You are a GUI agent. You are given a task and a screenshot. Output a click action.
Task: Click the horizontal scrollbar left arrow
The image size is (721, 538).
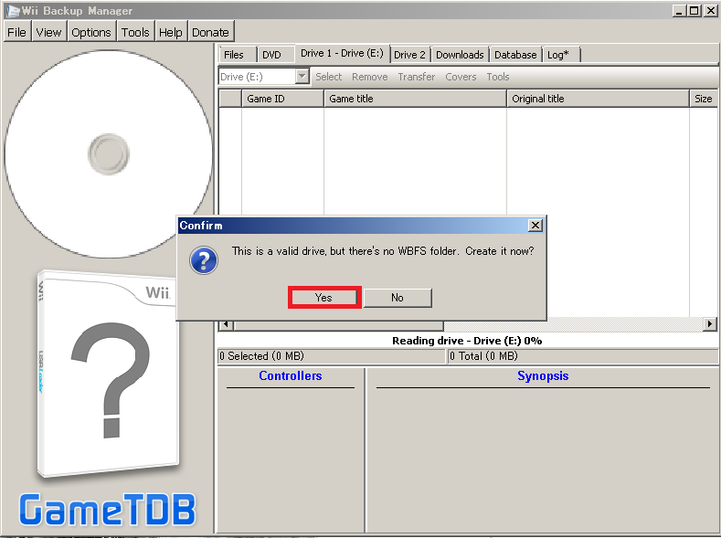click(x=226, y=324)
